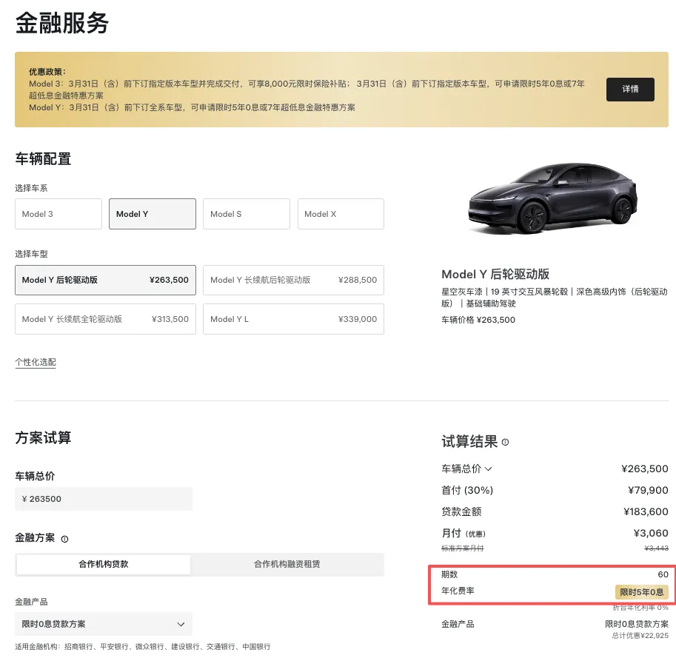Open the 限时0息贷款方案 product dropdown
Viewport: 676px width, 658px height.
pyautogui.click(x=104, y=624)
